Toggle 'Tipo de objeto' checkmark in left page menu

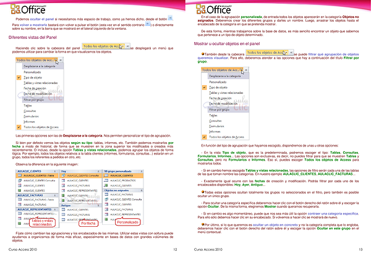pyautogui.click(x=20, y=76)
